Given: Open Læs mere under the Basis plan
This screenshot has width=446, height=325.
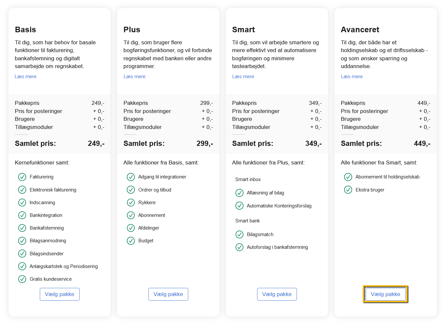Looking at the screenshot, I should [25, 76].
